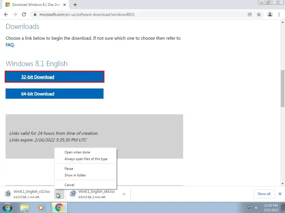
Task: Click the Chrome taskbar icon
Action: [59, 207]
